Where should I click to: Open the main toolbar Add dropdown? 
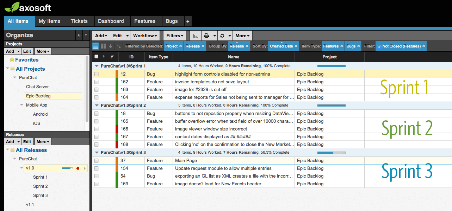click(101, 36)
